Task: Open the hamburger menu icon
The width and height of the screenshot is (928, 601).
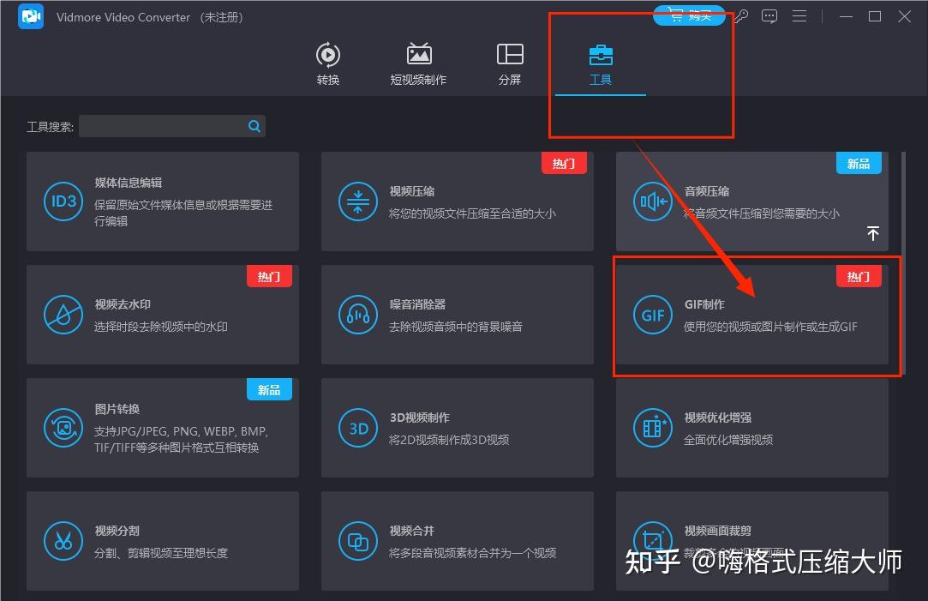Action: (799, 16)
